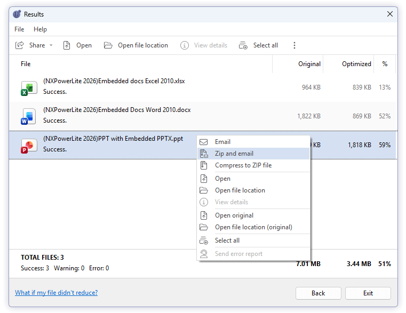Open the Help menu

point(40,29)
